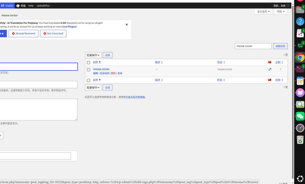
Task: Click into the tag slug input field
Action: pyautogui.click(x=39, y=85)
